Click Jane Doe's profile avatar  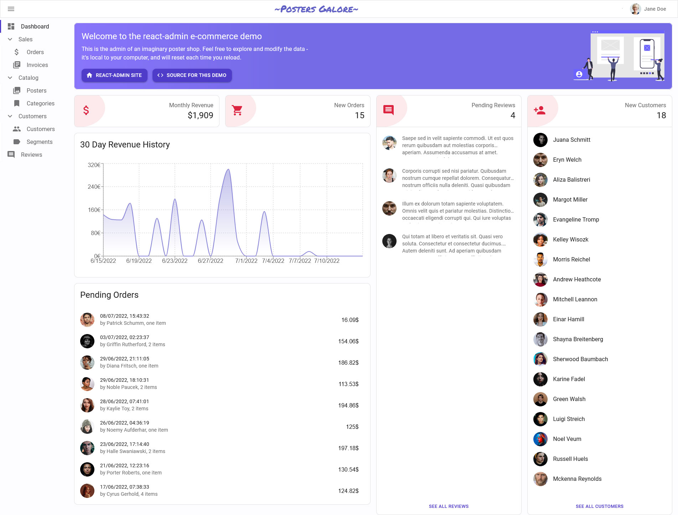tap(635, 9)
